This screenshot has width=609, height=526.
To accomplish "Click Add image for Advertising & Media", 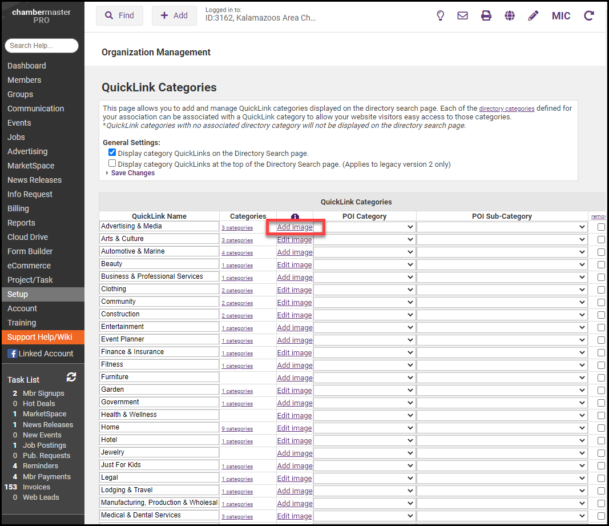I will (x=295, y=227).
